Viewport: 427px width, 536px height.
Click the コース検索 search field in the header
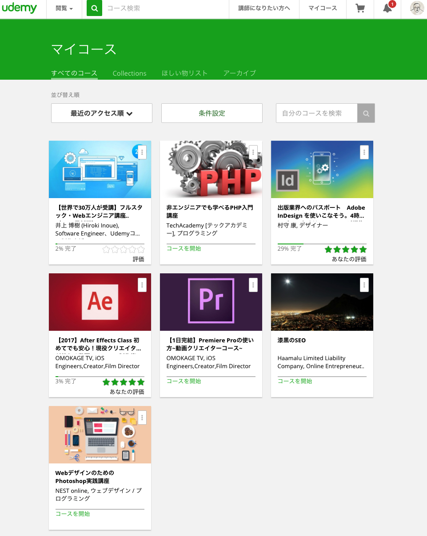[x=165, y=8]
